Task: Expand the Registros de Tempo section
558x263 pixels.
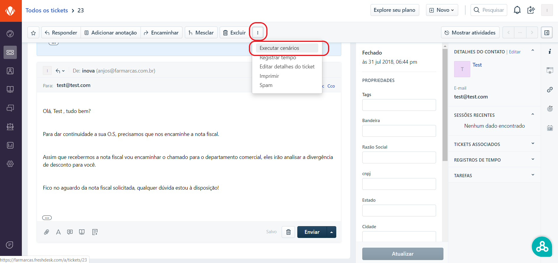Action: 494,160
